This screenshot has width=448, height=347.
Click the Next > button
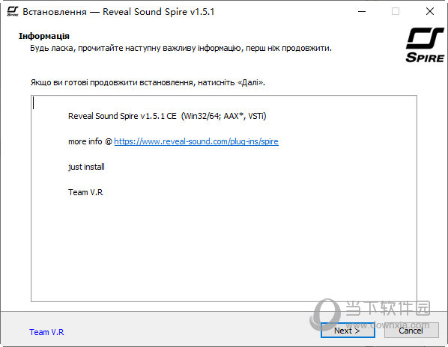pos(348,331)
